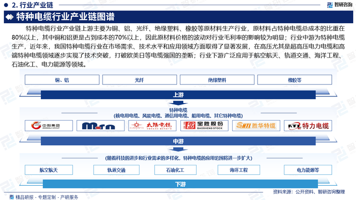Click the 下游 banner bar
Viewport: 356px width, 200px height.
point(180,184)
